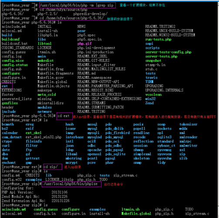Click the stamp-h.in file name

click(x=155, y=65)
